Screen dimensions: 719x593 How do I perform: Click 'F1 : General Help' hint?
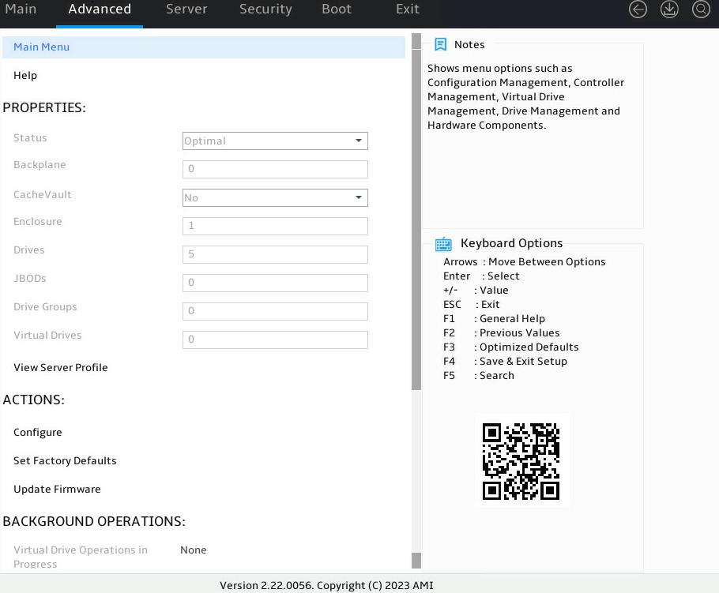494,319
